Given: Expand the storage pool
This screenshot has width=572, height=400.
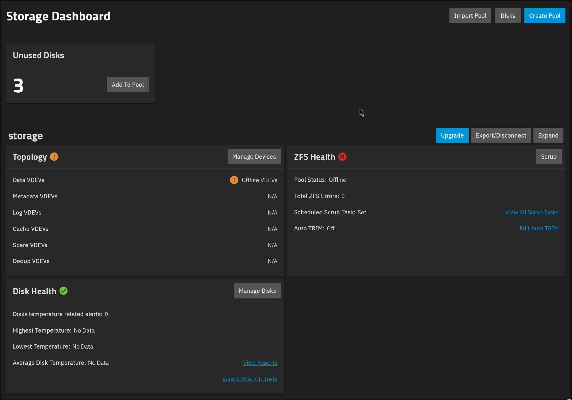Looking at the screenshot, I should pos(548,135).
